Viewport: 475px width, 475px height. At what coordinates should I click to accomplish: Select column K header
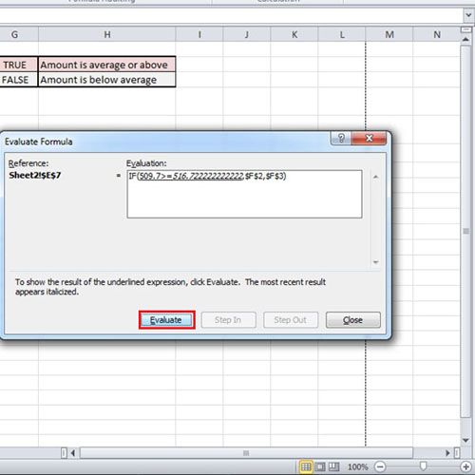click(x=294, y=34)
